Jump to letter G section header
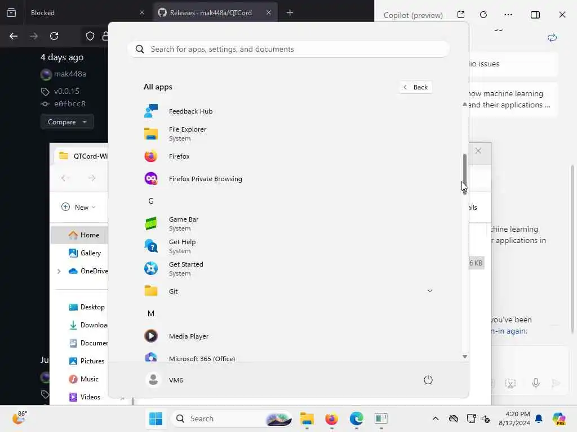577x432 pixels. (x=151, y=201)
